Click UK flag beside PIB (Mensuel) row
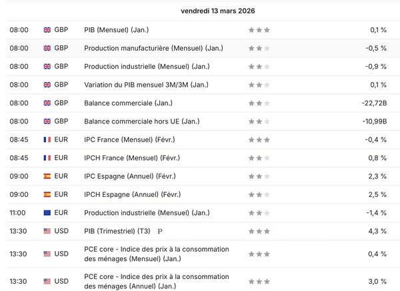Viewport: 400px width, 291px height. (x=47, y=30)
